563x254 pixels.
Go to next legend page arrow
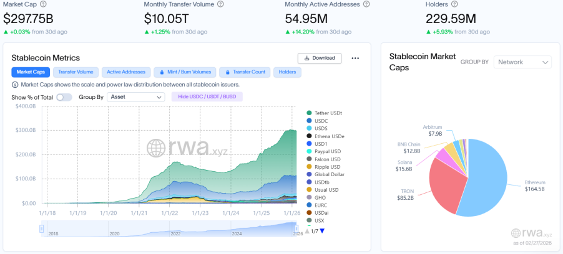tap(322, 231)
